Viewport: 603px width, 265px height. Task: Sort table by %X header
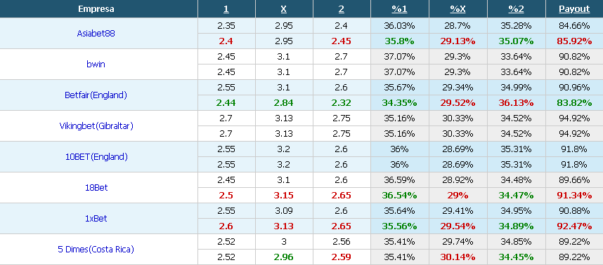pyautogui.click(x=458, y=9)
